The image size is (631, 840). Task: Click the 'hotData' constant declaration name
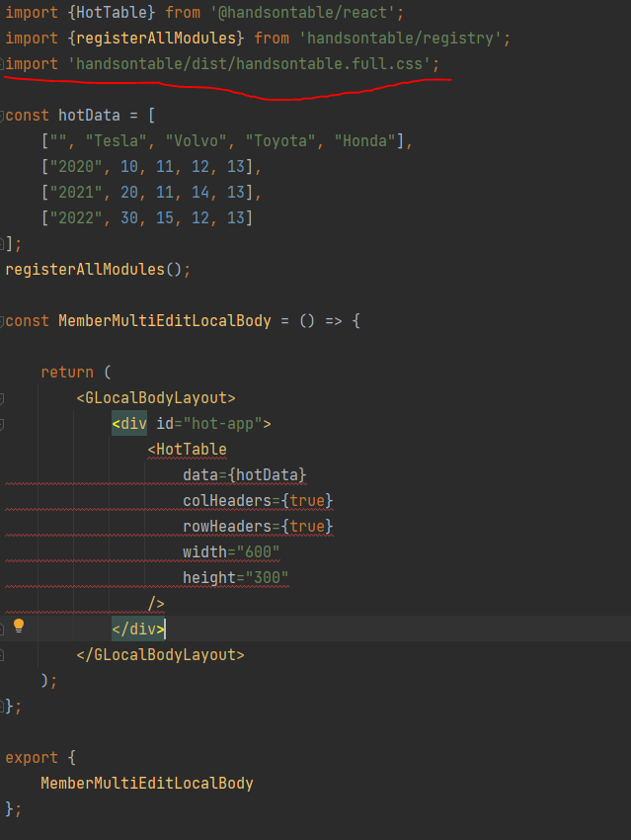pyautogui.click(x=90, y=116)
